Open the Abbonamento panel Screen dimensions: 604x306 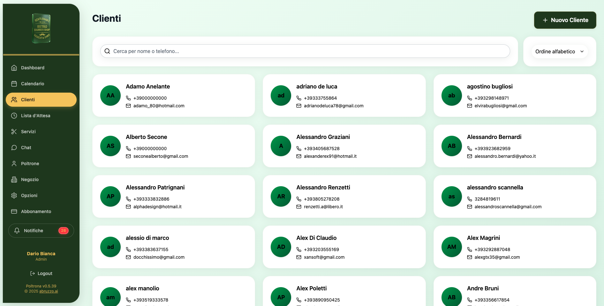pos(36,211)
